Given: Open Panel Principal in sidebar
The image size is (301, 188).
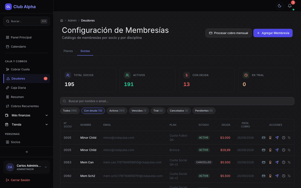Looking at the screenshot, I should click(27, 37).
